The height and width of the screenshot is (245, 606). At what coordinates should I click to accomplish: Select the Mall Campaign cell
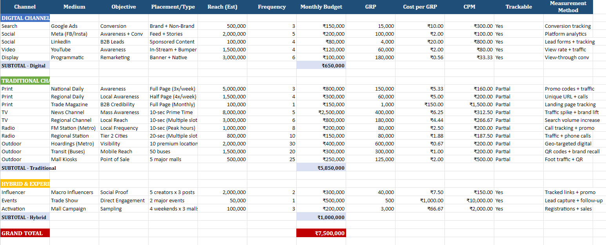(74, 209)
